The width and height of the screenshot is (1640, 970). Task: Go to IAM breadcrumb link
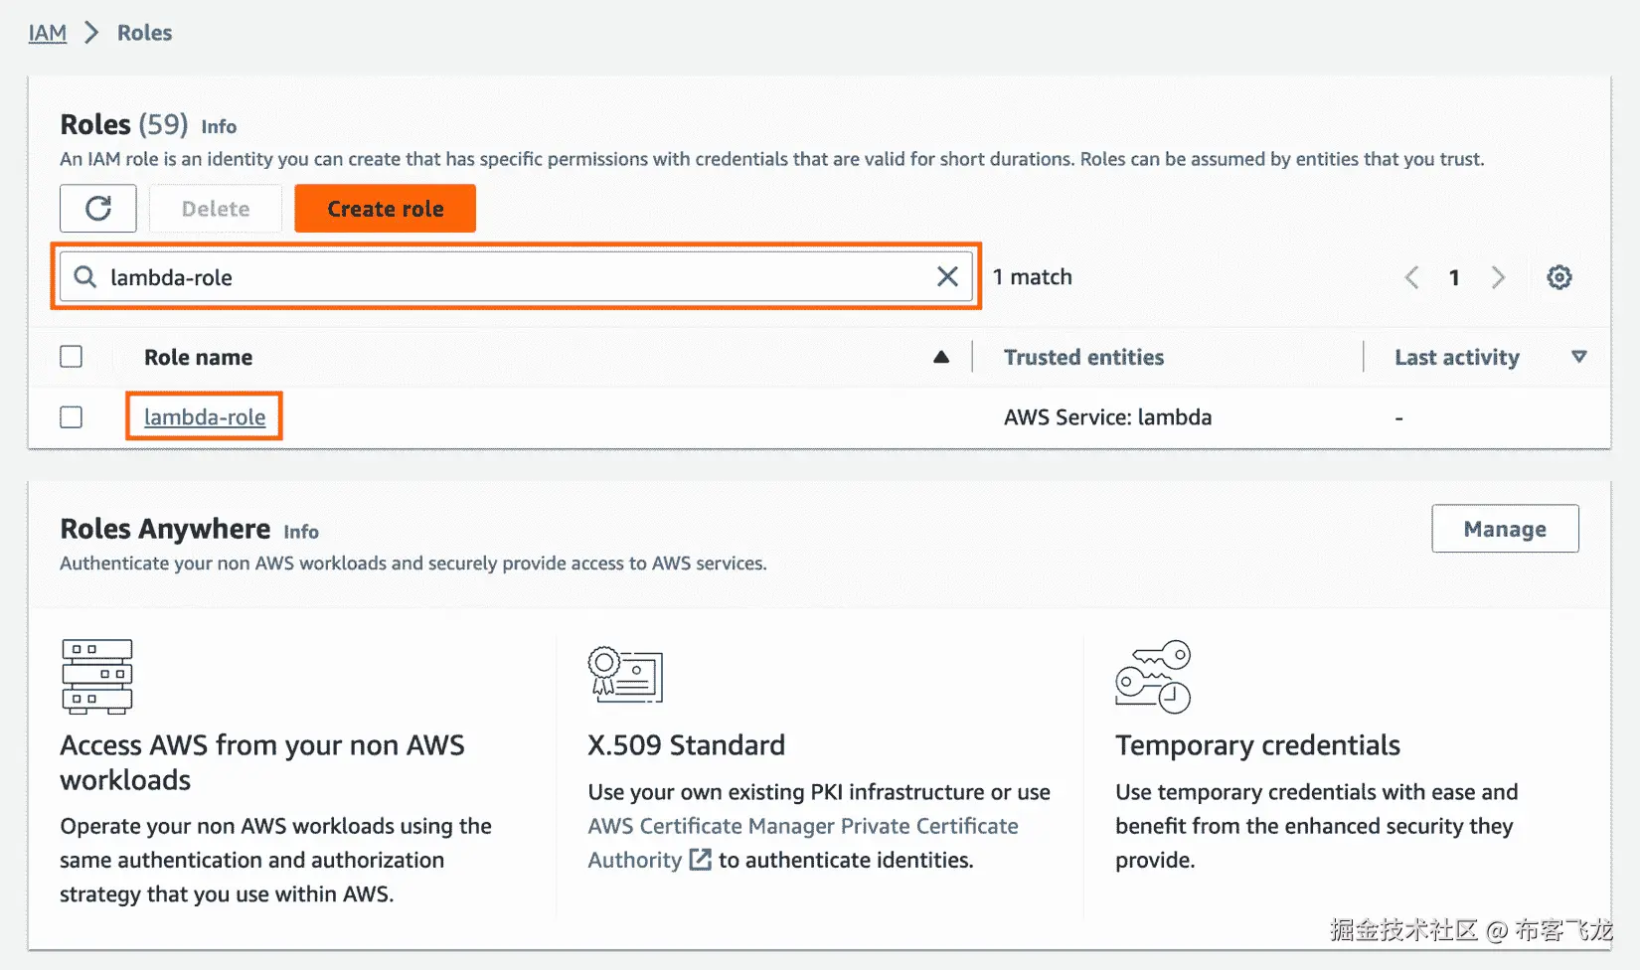click(48, 33)
